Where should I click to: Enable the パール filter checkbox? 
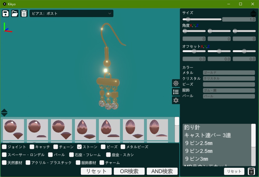pyautogui.click(x=50, y=155)
